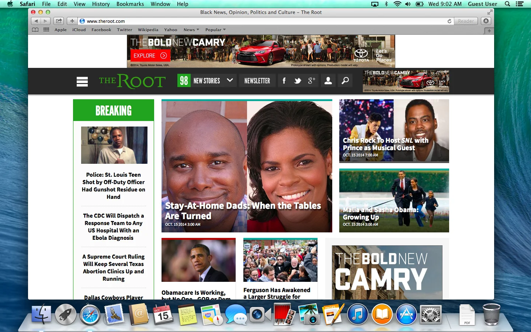Open 'Chris Rock to Host SNL' story

click(386, 144)
